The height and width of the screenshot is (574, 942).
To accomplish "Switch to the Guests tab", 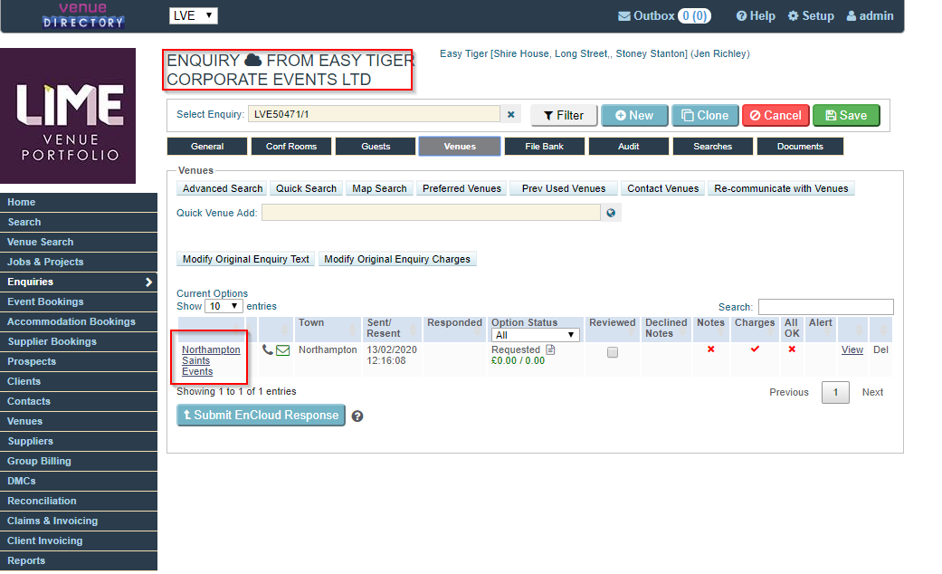I will 376,146.
